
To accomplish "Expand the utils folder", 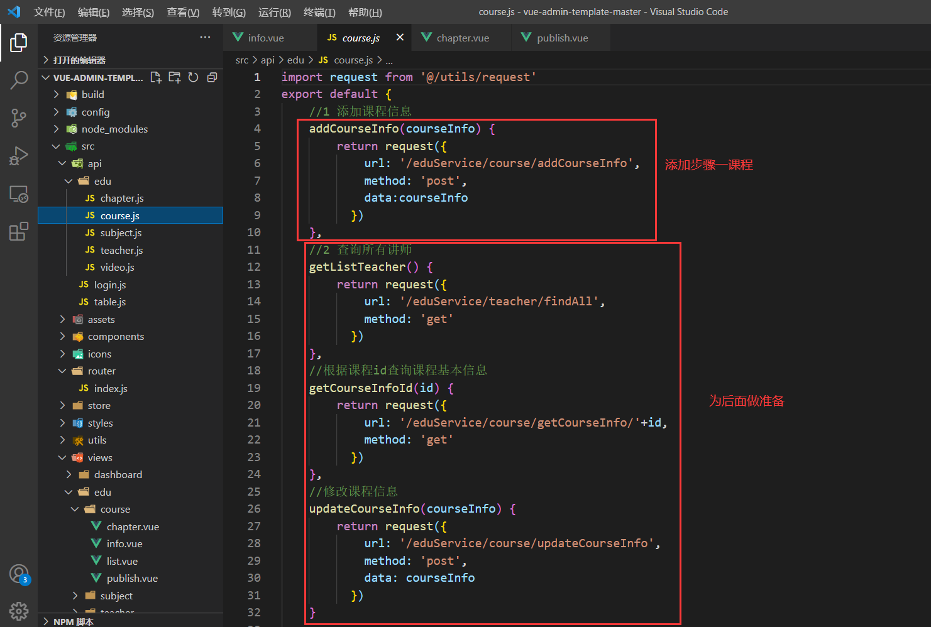I will click(x=130, y=440).
